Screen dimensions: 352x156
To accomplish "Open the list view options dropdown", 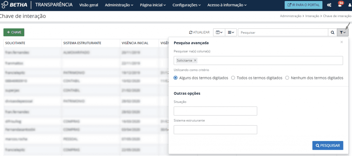I will [x=231, y=32].
